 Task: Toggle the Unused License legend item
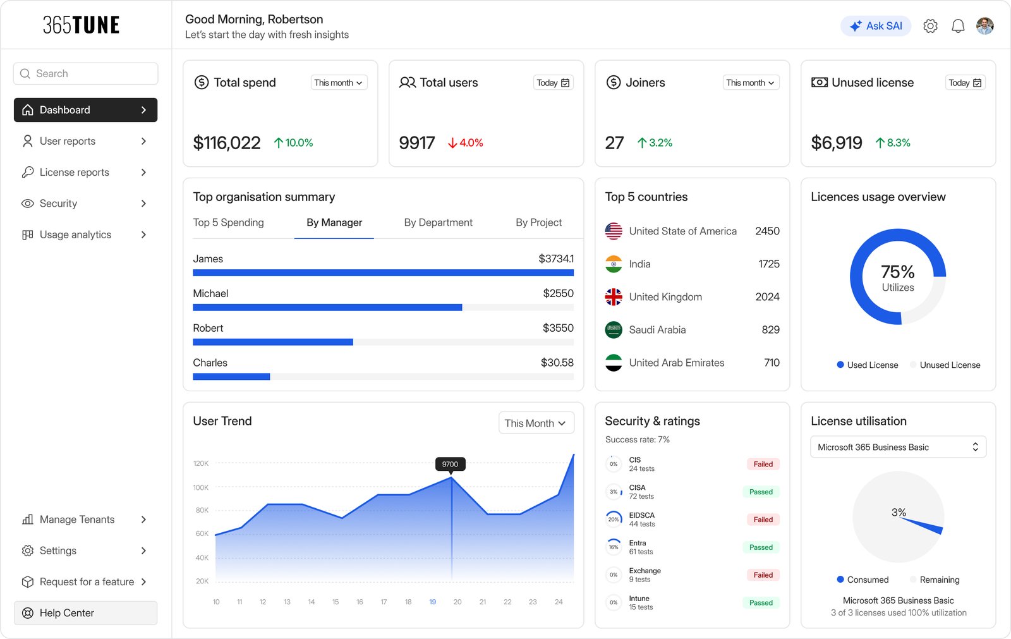click(x=945, y=365)
